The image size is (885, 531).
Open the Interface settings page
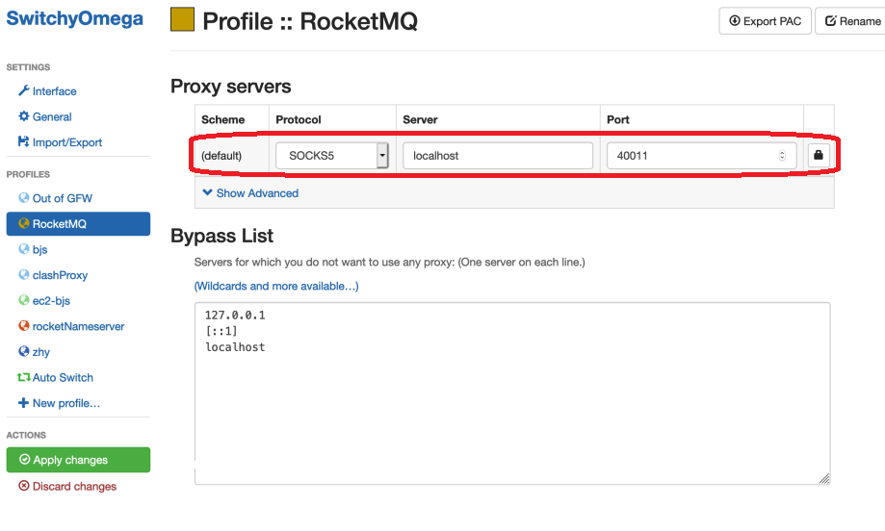click(54, 91)
